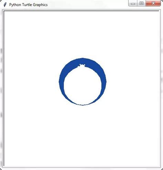Click the empty title bar area beside the title
The width and height of the screenshot is (163, 170).
(88, 4)
